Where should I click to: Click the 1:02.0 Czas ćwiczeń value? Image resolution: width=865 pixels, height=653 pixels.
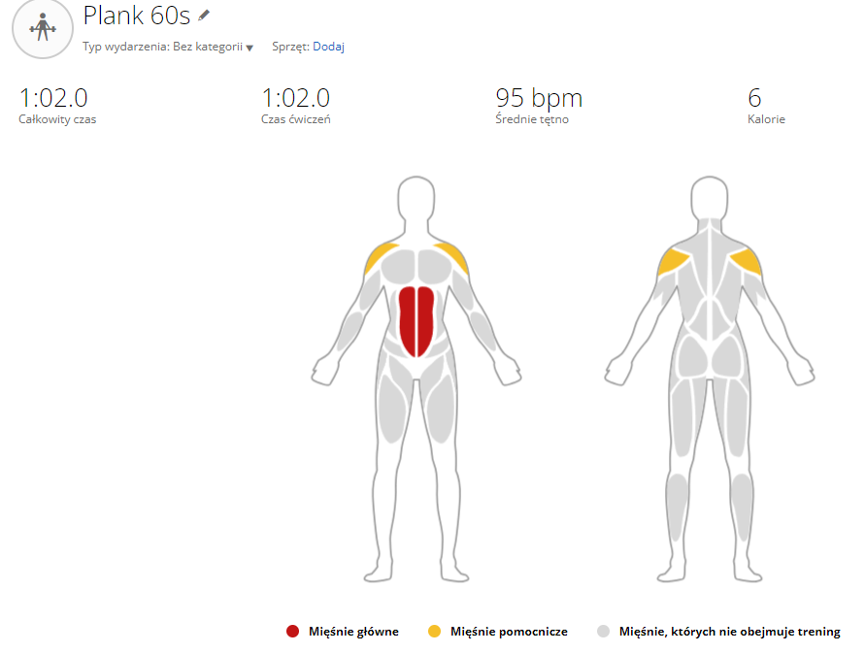point(295,98)
